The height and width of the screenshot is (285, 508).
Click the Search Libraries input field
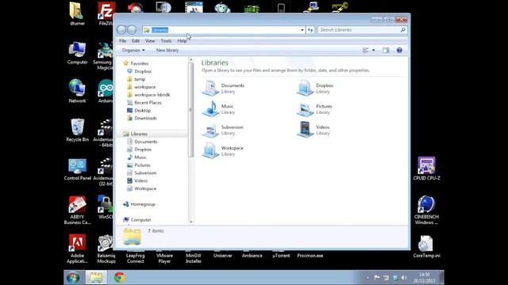359,30
